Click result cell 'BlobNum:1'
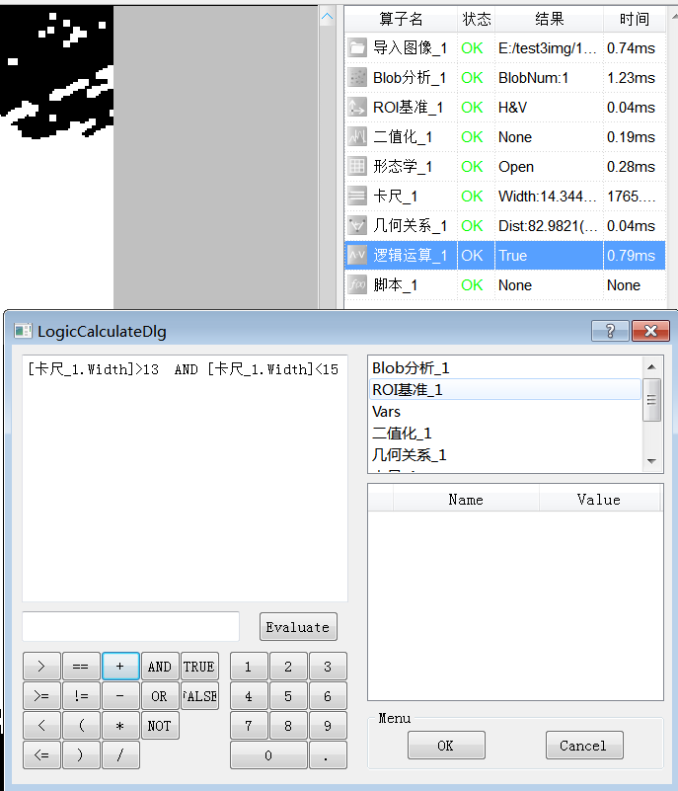The image size is (678, 791). pyautogui.click(x=549, y=78)
